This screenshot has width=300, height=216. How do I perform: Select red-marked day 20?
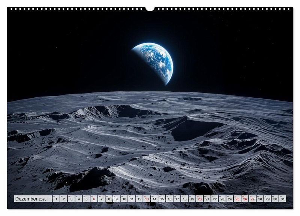[x=199, y=199]
